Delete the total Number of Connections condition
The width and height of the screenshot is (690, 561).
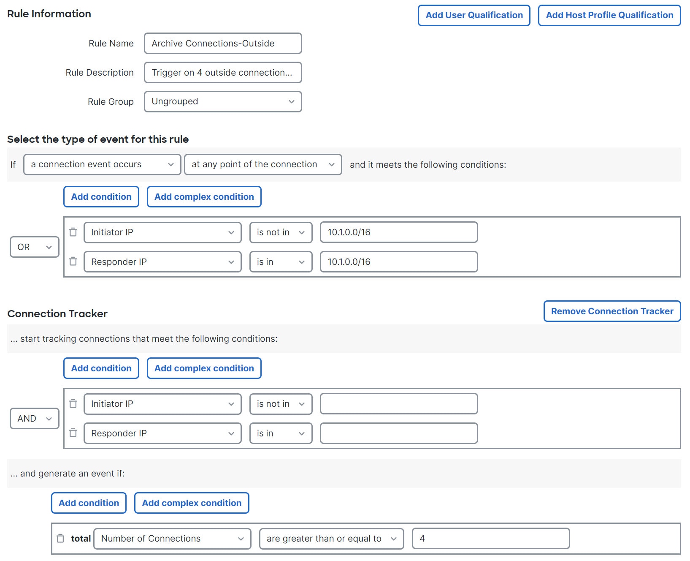pos(60,538)
